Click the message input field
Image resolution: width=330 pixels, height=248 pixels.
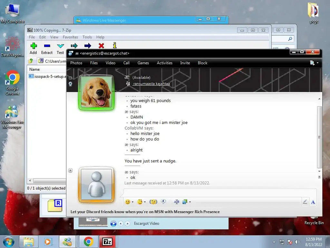tap(220, 193)
